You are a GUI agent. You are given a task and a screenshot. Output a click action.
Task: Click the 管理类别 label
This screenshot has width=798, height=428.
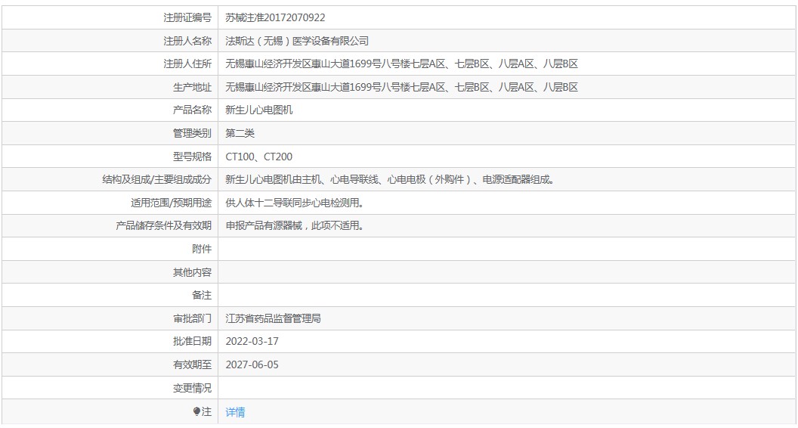tap(193, 134)
